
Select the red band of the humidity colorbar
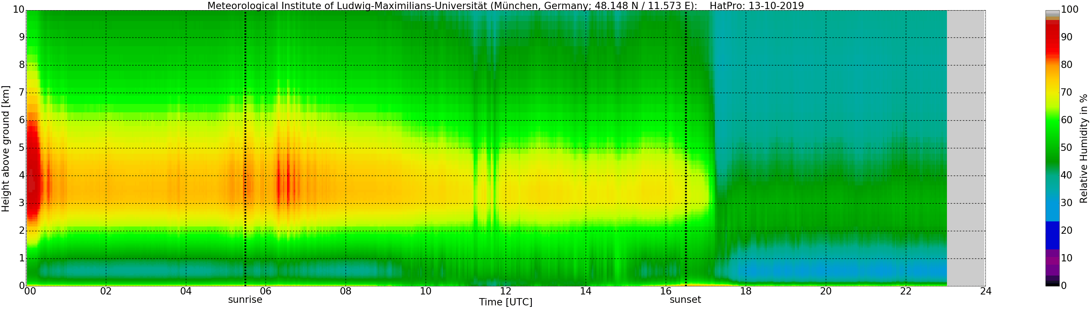(x=1052, y=37)
